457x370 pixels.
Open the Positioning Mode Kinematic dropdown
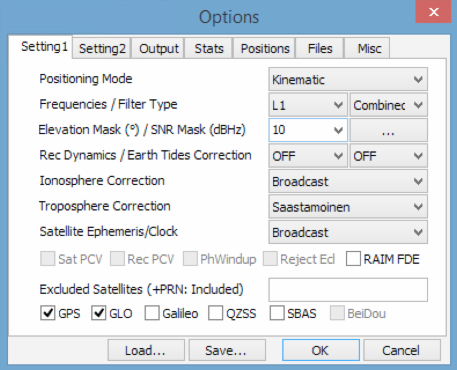348,79
